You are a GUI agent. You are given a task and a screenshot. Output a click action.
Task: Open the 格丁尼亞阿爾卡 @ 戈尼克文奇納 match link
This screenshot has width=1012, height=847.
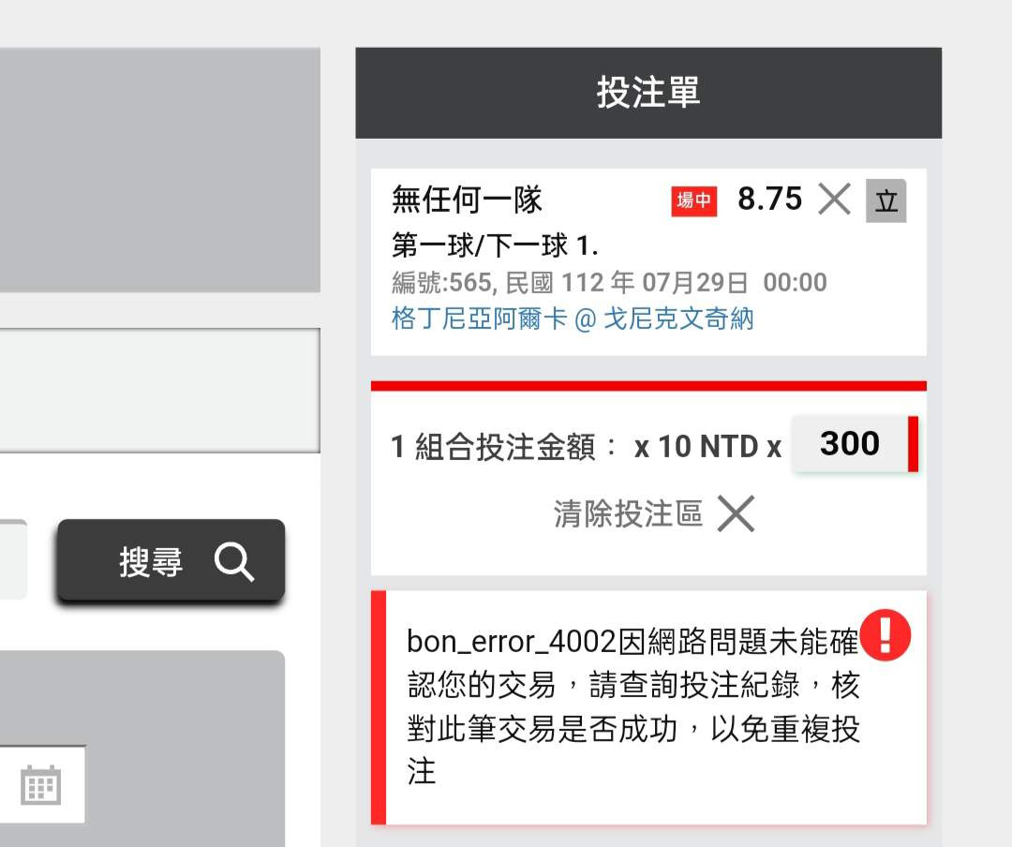click(x=573, y=319)
